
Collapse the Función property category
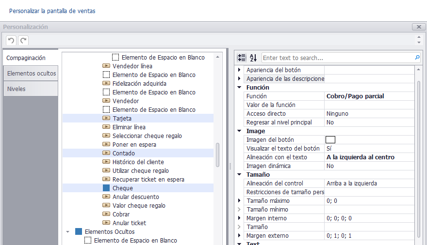click(x=239, y=87)
